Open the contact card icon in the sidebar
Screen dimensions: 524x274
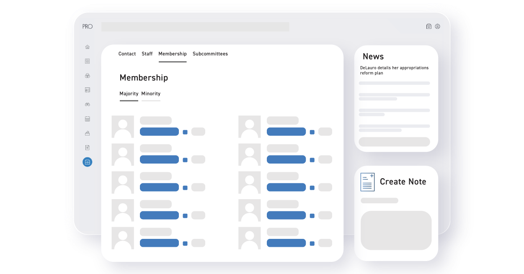coord(87,90)
